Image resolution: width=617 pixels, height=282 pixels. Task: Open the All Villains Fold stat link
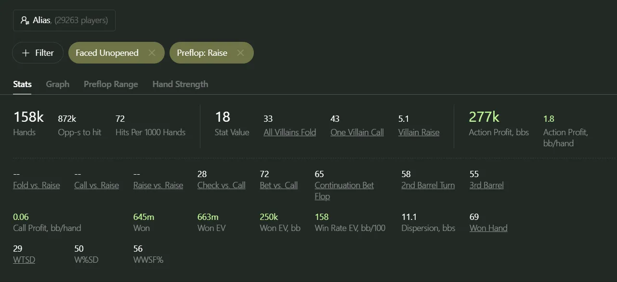(289, 132)
